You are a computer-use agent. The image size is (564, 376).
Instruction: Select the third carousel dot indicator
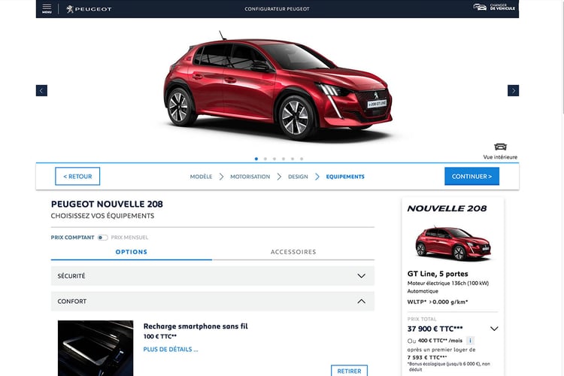[x=274, y=159]
